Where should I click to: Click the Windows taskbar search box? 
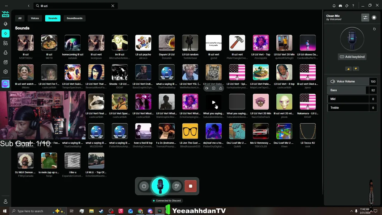click(x=38, y=211)
